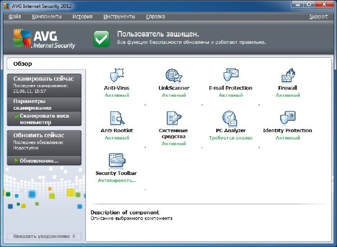
Task: Open the Инструменты menu
Action: tap(119, 17)
